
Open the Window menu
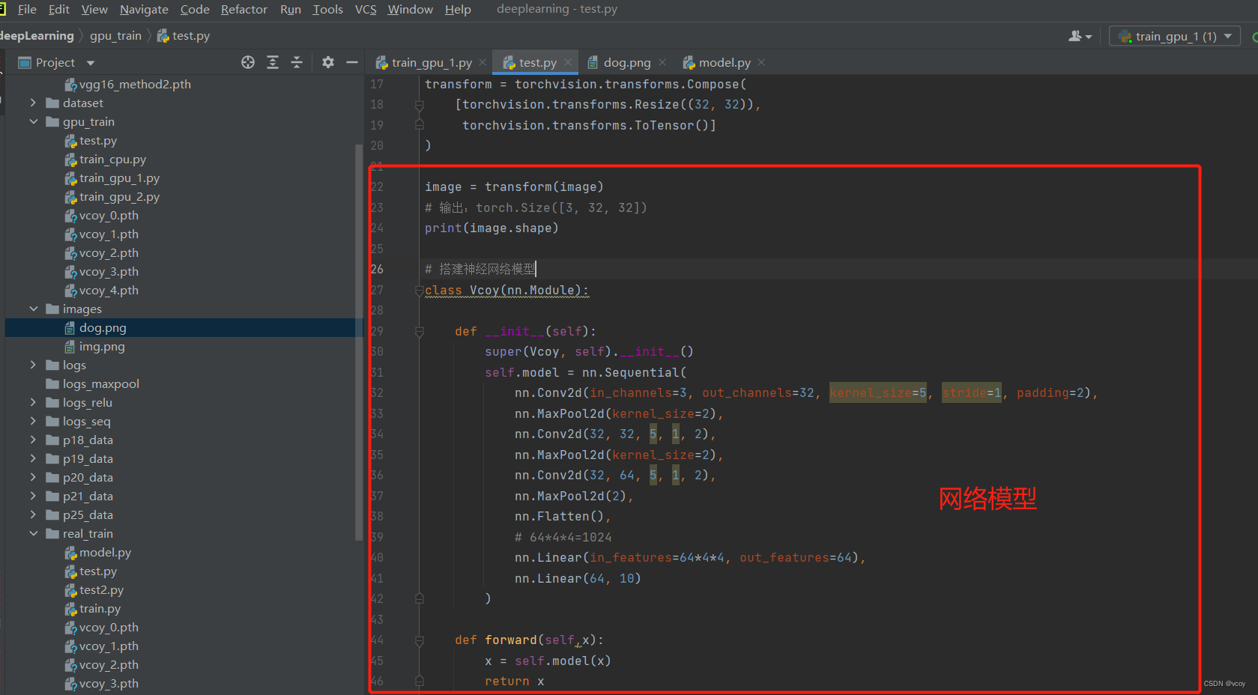pyautogui.click(x=410, y=9)
